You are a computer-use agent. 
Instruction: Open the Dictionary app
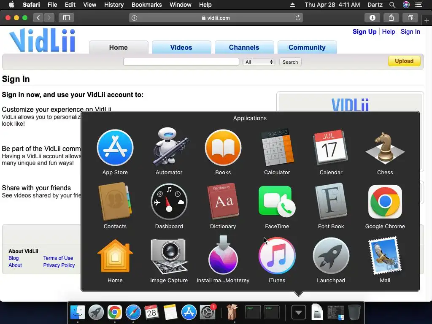pos(223,201)
